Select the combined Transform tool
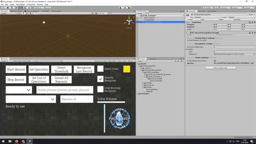256x144 pixels. pyautogui.click(x=25, y=8)
